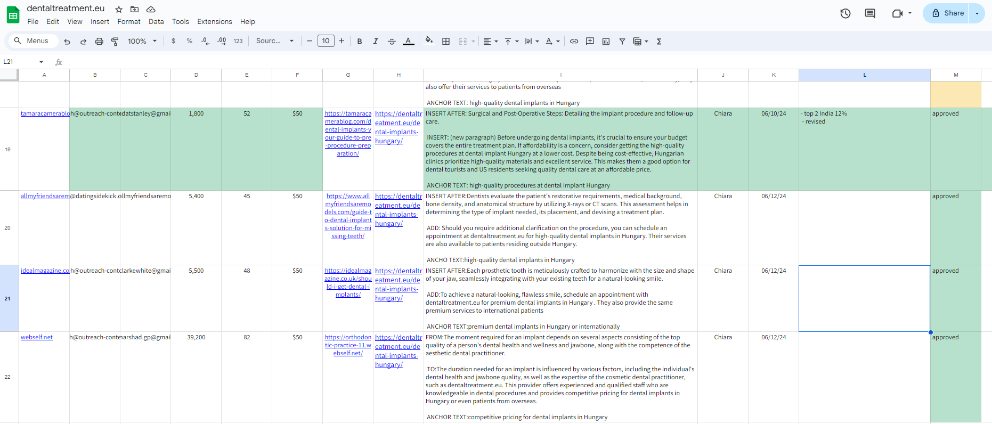Viewport: 992px width, 424px height.
Task: Increase decimal places
Action: click(222, 41)
